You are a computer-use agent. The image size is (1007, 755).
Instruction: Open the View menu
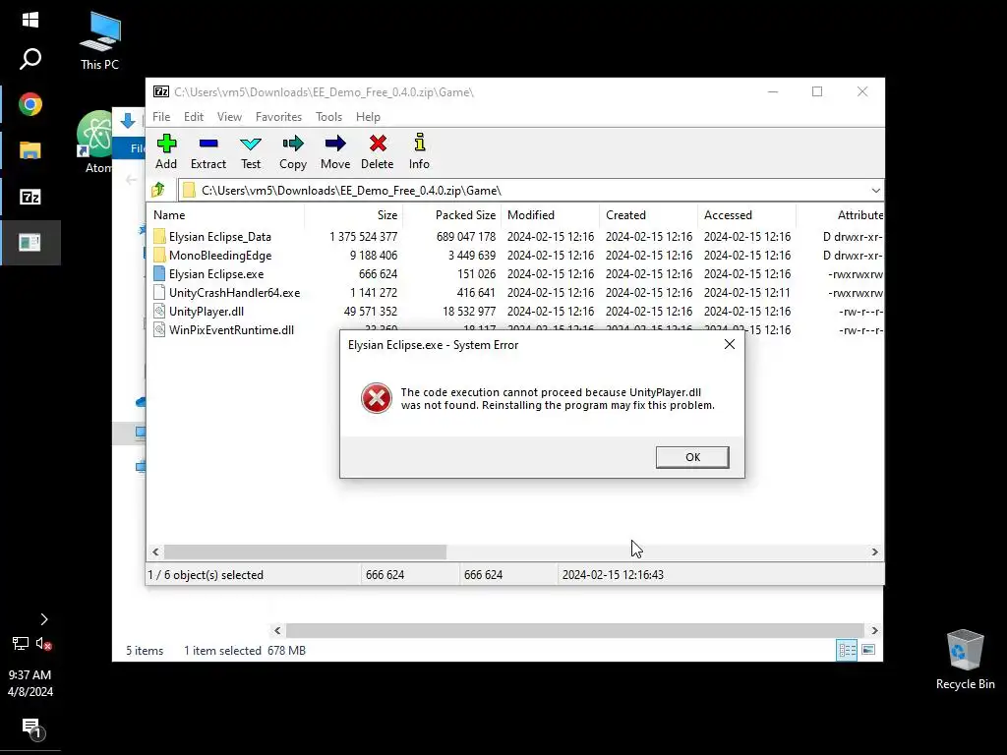point(229,117)
